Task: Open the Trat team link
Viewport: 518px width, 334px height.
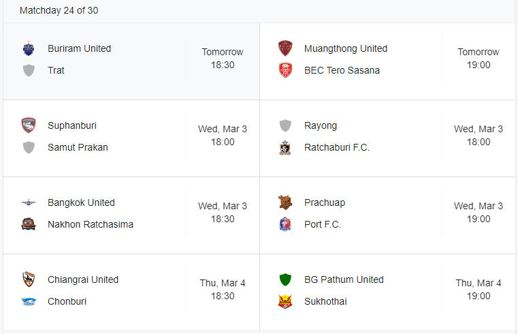Action: [x=56, y=70]
